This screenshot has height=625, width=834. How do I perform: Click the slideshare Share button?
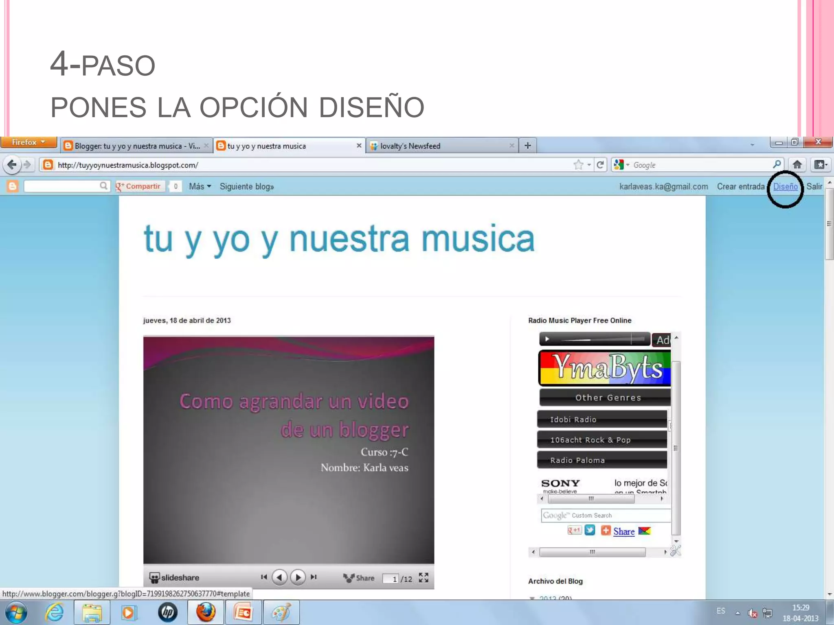(359, 578)
